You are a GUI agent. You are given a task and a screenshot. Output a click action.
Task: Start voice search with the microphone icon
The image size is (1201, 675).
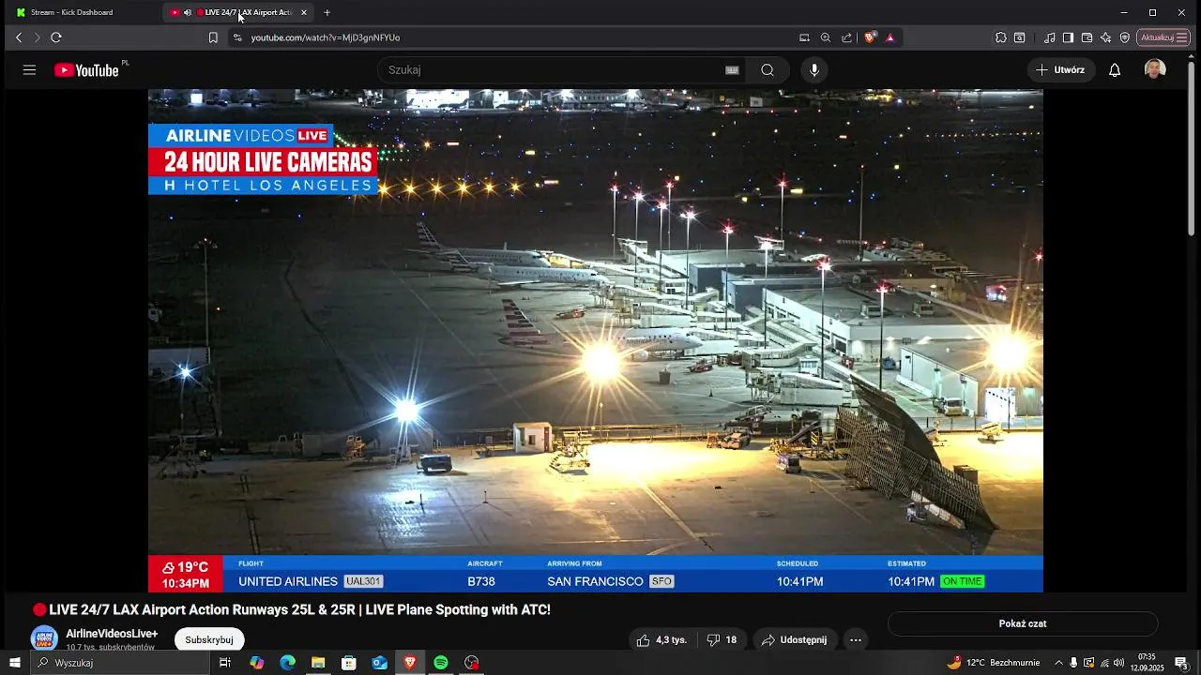814,70
